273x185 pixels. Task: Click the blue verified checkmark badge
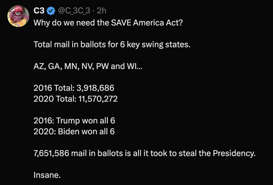(x=51, y=11)
